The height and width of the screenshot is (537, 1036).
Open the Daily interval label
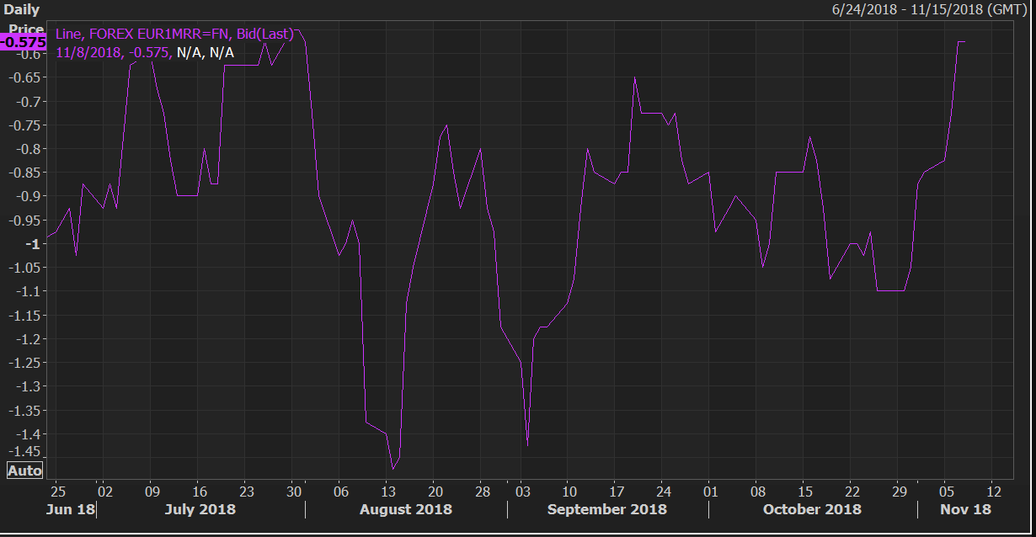(21, 9)
